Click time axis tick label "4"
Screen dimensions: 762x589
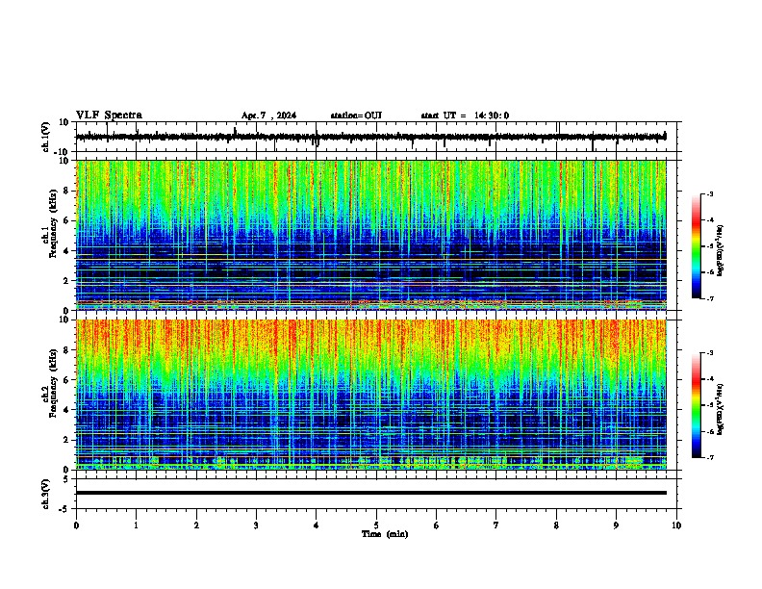[317, 525]
